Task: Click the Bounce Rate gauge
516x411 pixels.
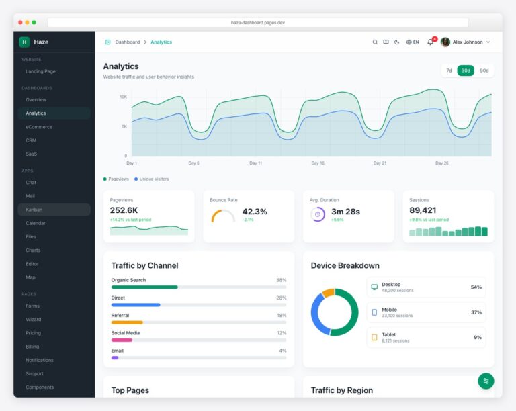Action: [223, 216]
